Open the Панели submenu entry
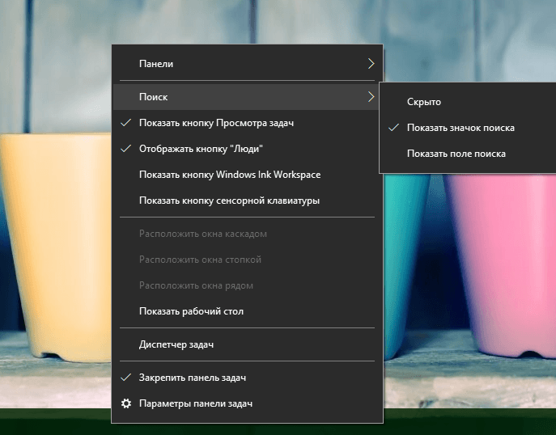 point(247,64)
